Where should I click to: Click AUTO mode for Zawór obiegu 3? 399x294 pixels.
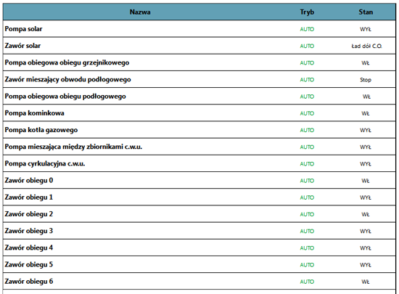307,231
